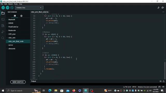166x93 pixels.
Task: Click the r.resume(); code line
Action: point(49,69)
